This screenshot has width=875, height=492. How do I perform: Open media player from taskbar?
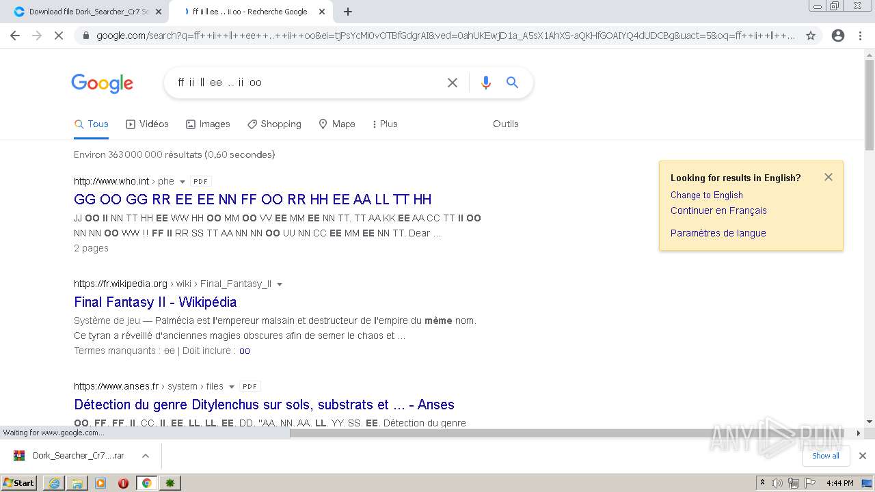point(100,483)
